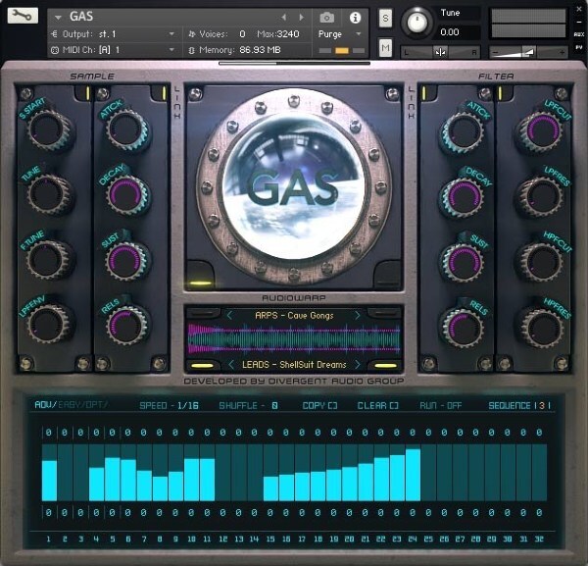Solo the instrument with S button
Screen dimensions: 588x566
pos(385,18)
